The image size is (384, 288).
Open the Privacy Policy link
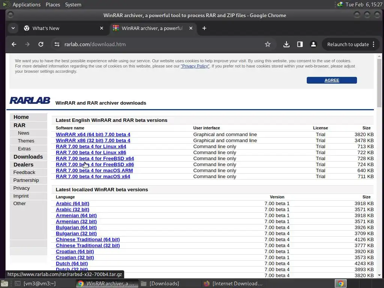tap(195, 66)
